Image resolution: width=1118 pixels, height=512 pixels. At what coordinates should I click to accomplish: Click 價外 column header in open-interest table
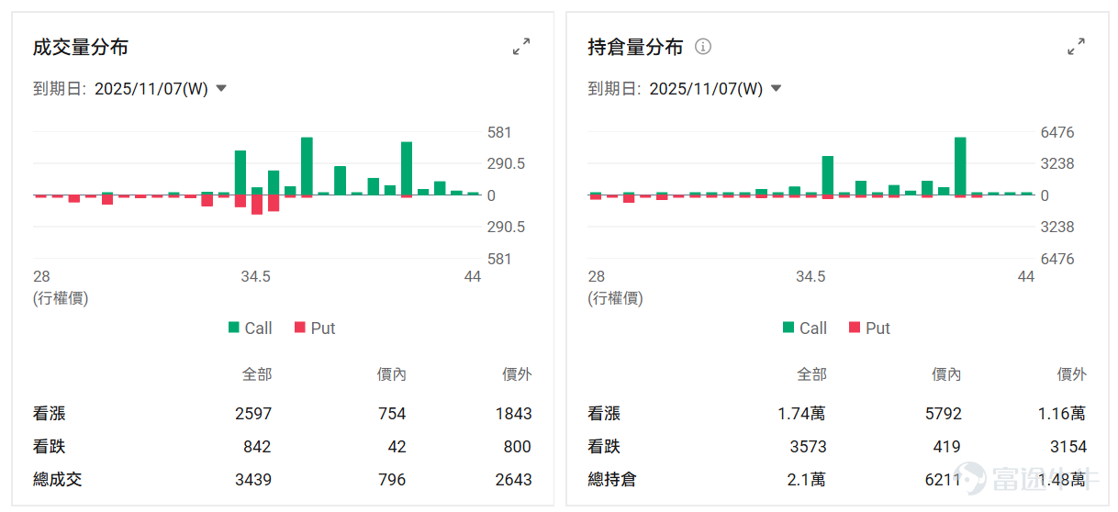[x=1071, y=374]
